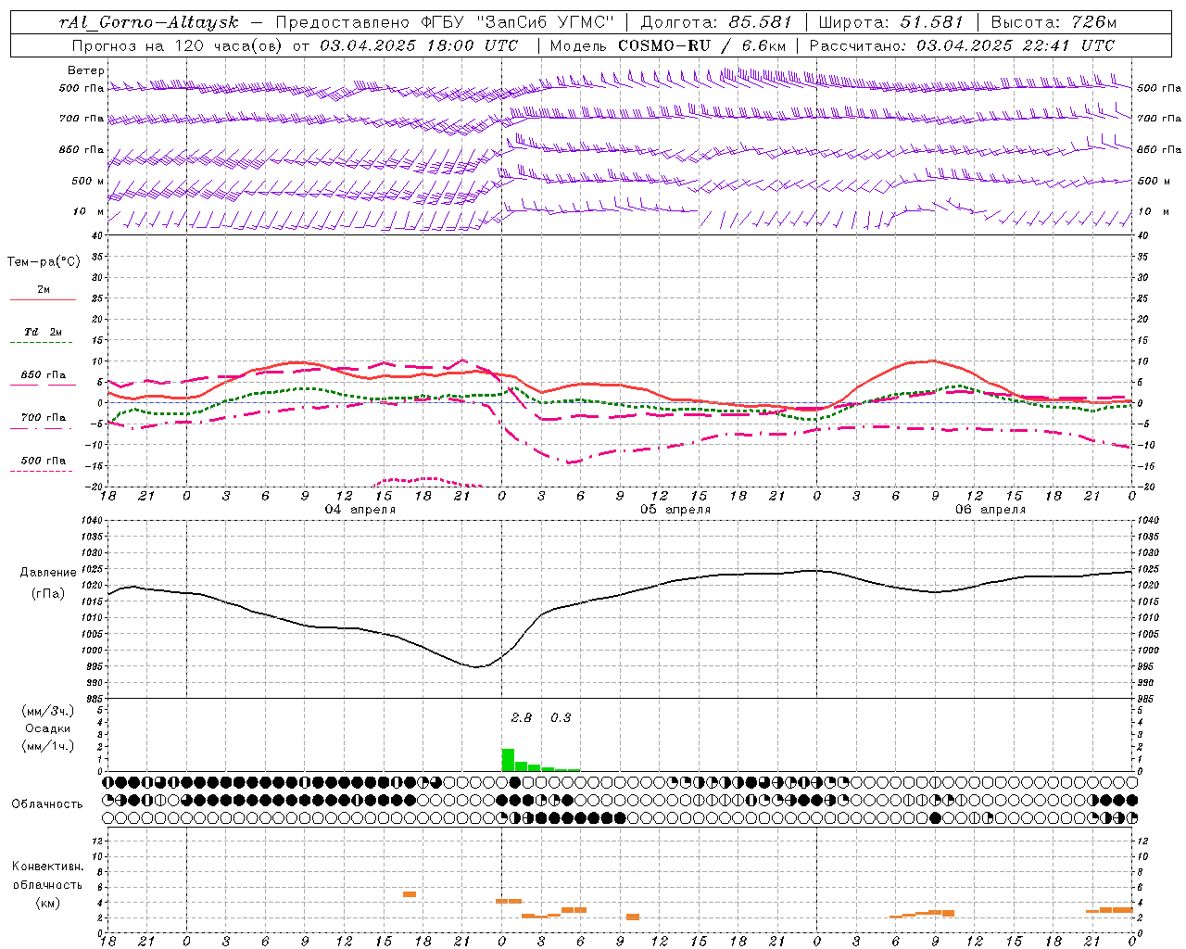Screen dimensions: 1186x949
Task: Click the '0.3' precipitation amount value
Action: tap(561, 718)
